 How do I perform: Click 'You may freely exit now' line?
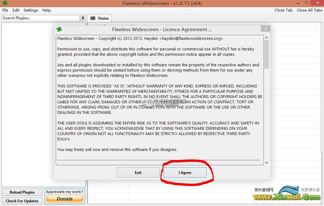117,149
